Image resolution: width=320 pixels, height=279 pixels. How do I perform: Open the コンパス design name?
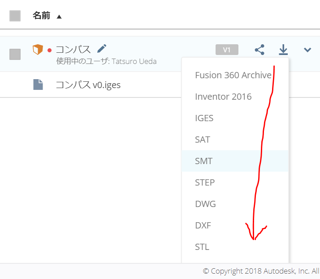click(x=73, y=50)
